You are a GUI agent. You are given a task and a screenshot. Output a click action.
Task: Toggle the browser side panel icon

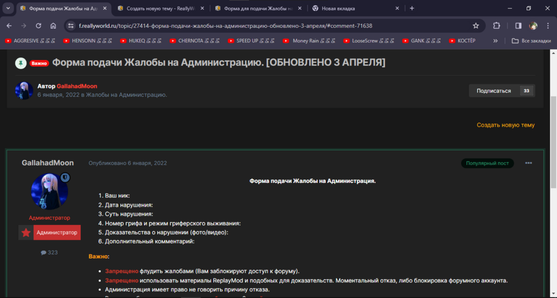tap(518, 26)
